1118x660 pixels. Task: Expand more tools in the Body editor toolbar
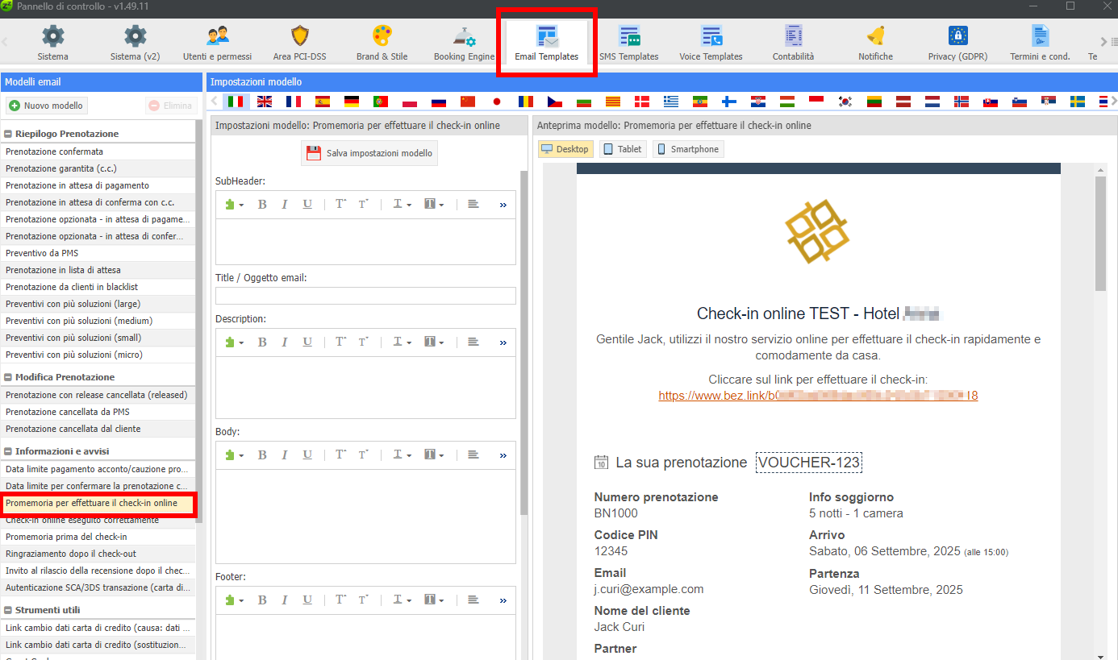(x=503, y=455)
